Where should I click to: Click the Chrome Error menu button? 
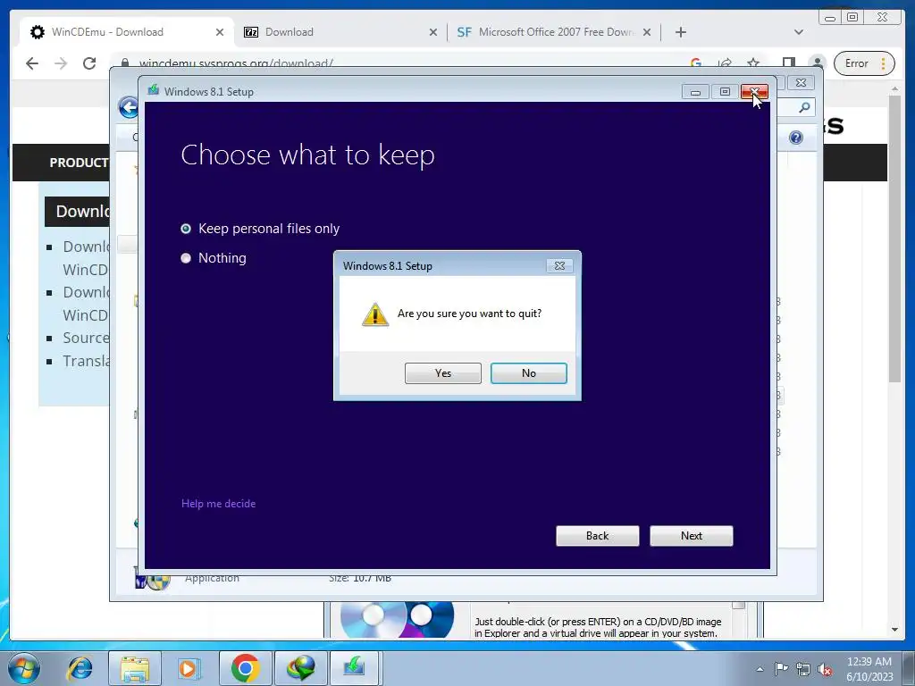click(864, 63)
